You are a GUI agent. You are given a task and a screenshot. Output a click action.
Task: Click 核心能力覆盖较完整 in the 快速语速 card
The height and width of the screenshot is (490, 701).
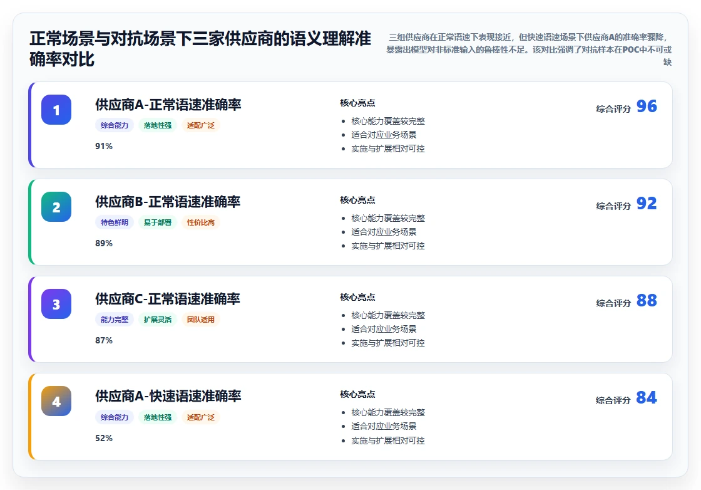388,412
